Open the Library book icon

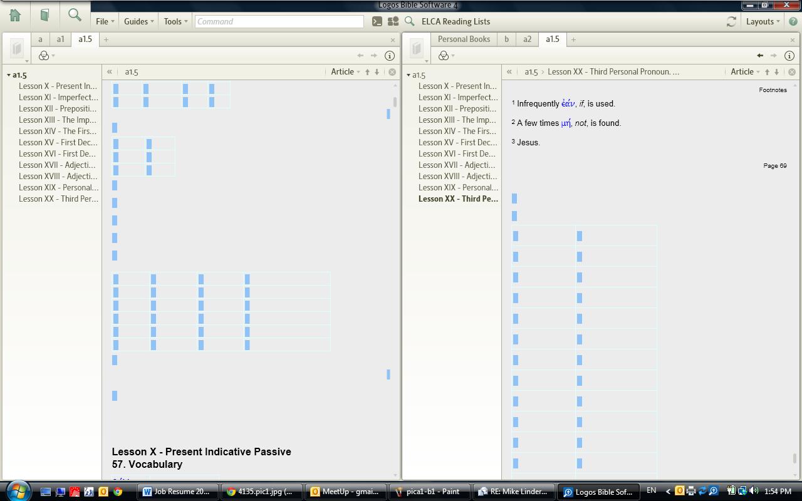click(x=44, y=15)
